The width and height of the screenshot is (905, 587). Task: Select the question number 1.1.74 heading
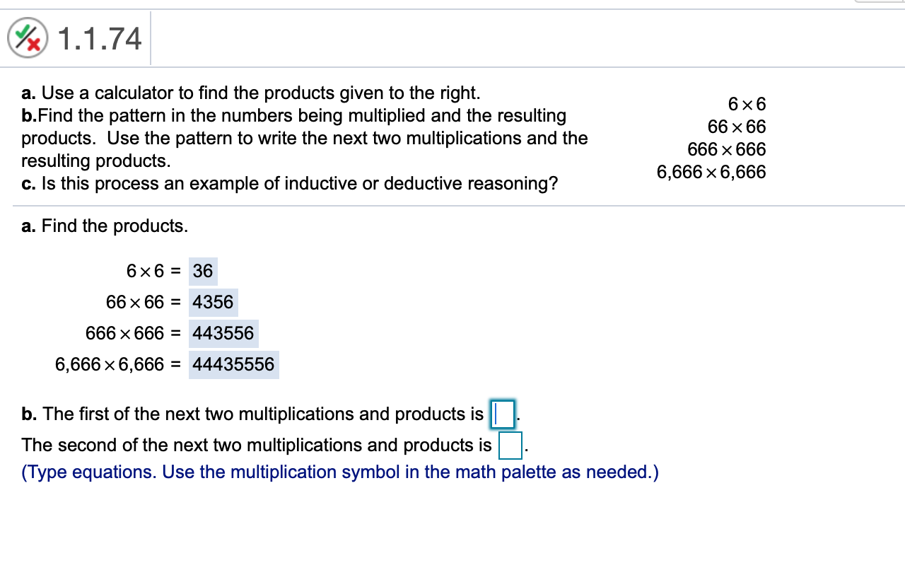99,38
